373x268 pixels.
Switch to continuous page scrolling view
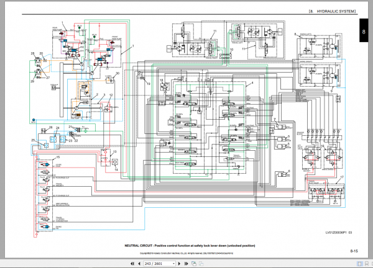[x=367, y=264]
